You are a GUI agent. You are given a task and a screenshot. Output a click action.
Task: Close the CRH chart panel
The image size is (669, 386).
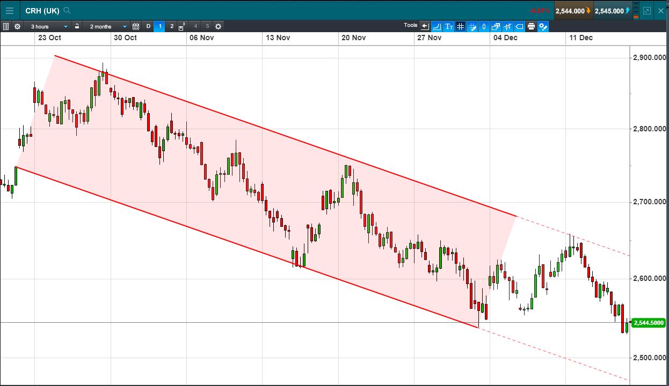(661, 11)
